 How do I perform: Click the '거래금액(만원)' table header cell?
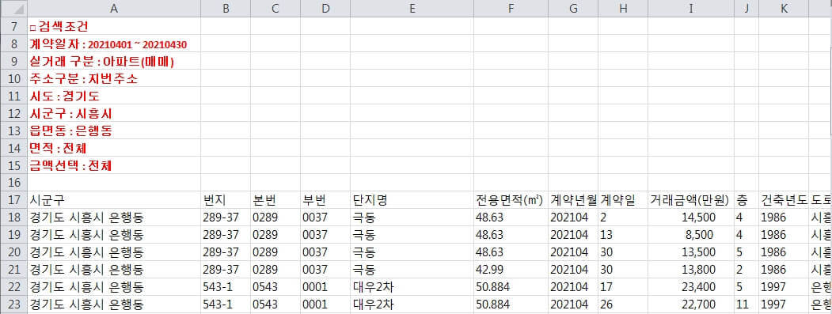pyautogui.click(x=691, y=200)
